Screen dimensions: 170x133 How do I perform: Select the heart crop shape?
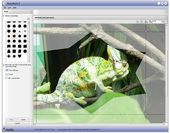(20, 56)
